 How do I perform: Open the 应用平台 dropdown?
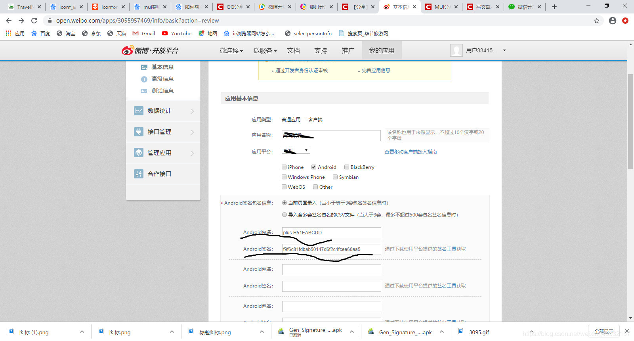(296, 150)
